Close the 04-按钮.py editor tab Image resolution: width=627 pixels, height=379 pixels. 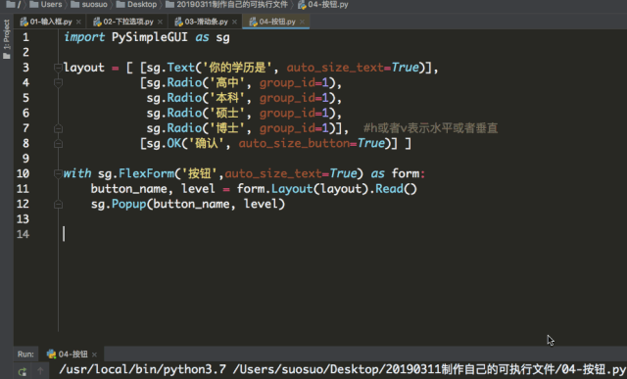(302, 22)
